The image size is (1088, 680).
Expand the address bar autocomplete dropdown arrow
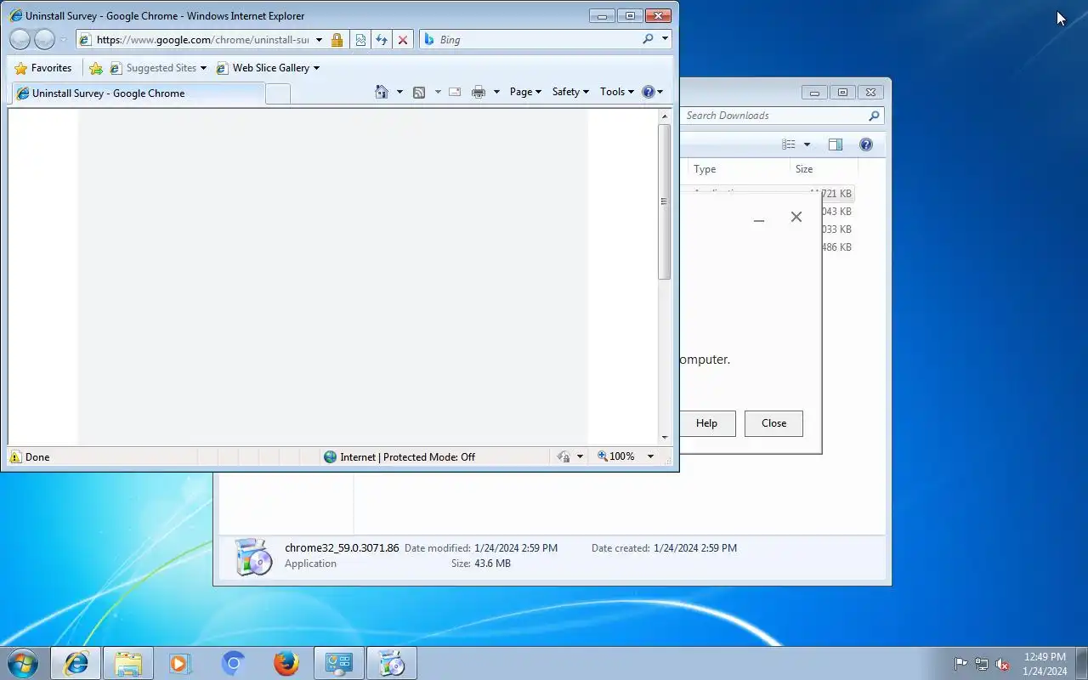click(x=319, y=40)
